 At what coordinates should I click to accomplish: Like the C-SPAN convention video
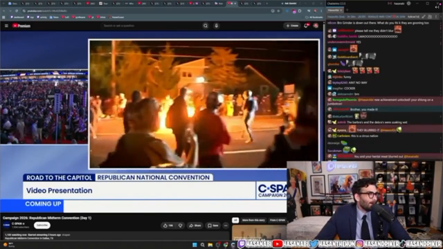[x=168, y=225]
